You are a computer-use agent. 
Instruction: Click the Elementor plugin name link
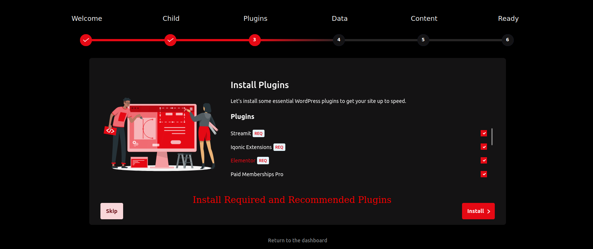pyautogui.click(x=243, y=161)
